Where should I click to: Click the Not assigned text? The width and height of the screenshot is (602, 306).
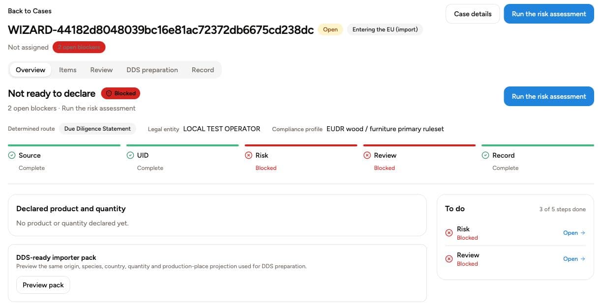(28, 47)
